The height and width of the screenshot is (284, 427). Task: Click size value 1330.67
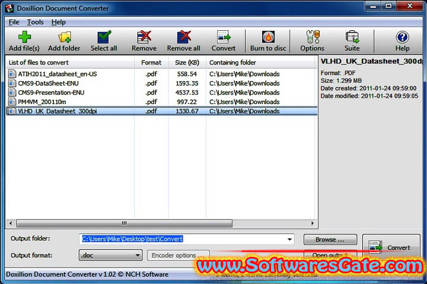pos(187,111)
